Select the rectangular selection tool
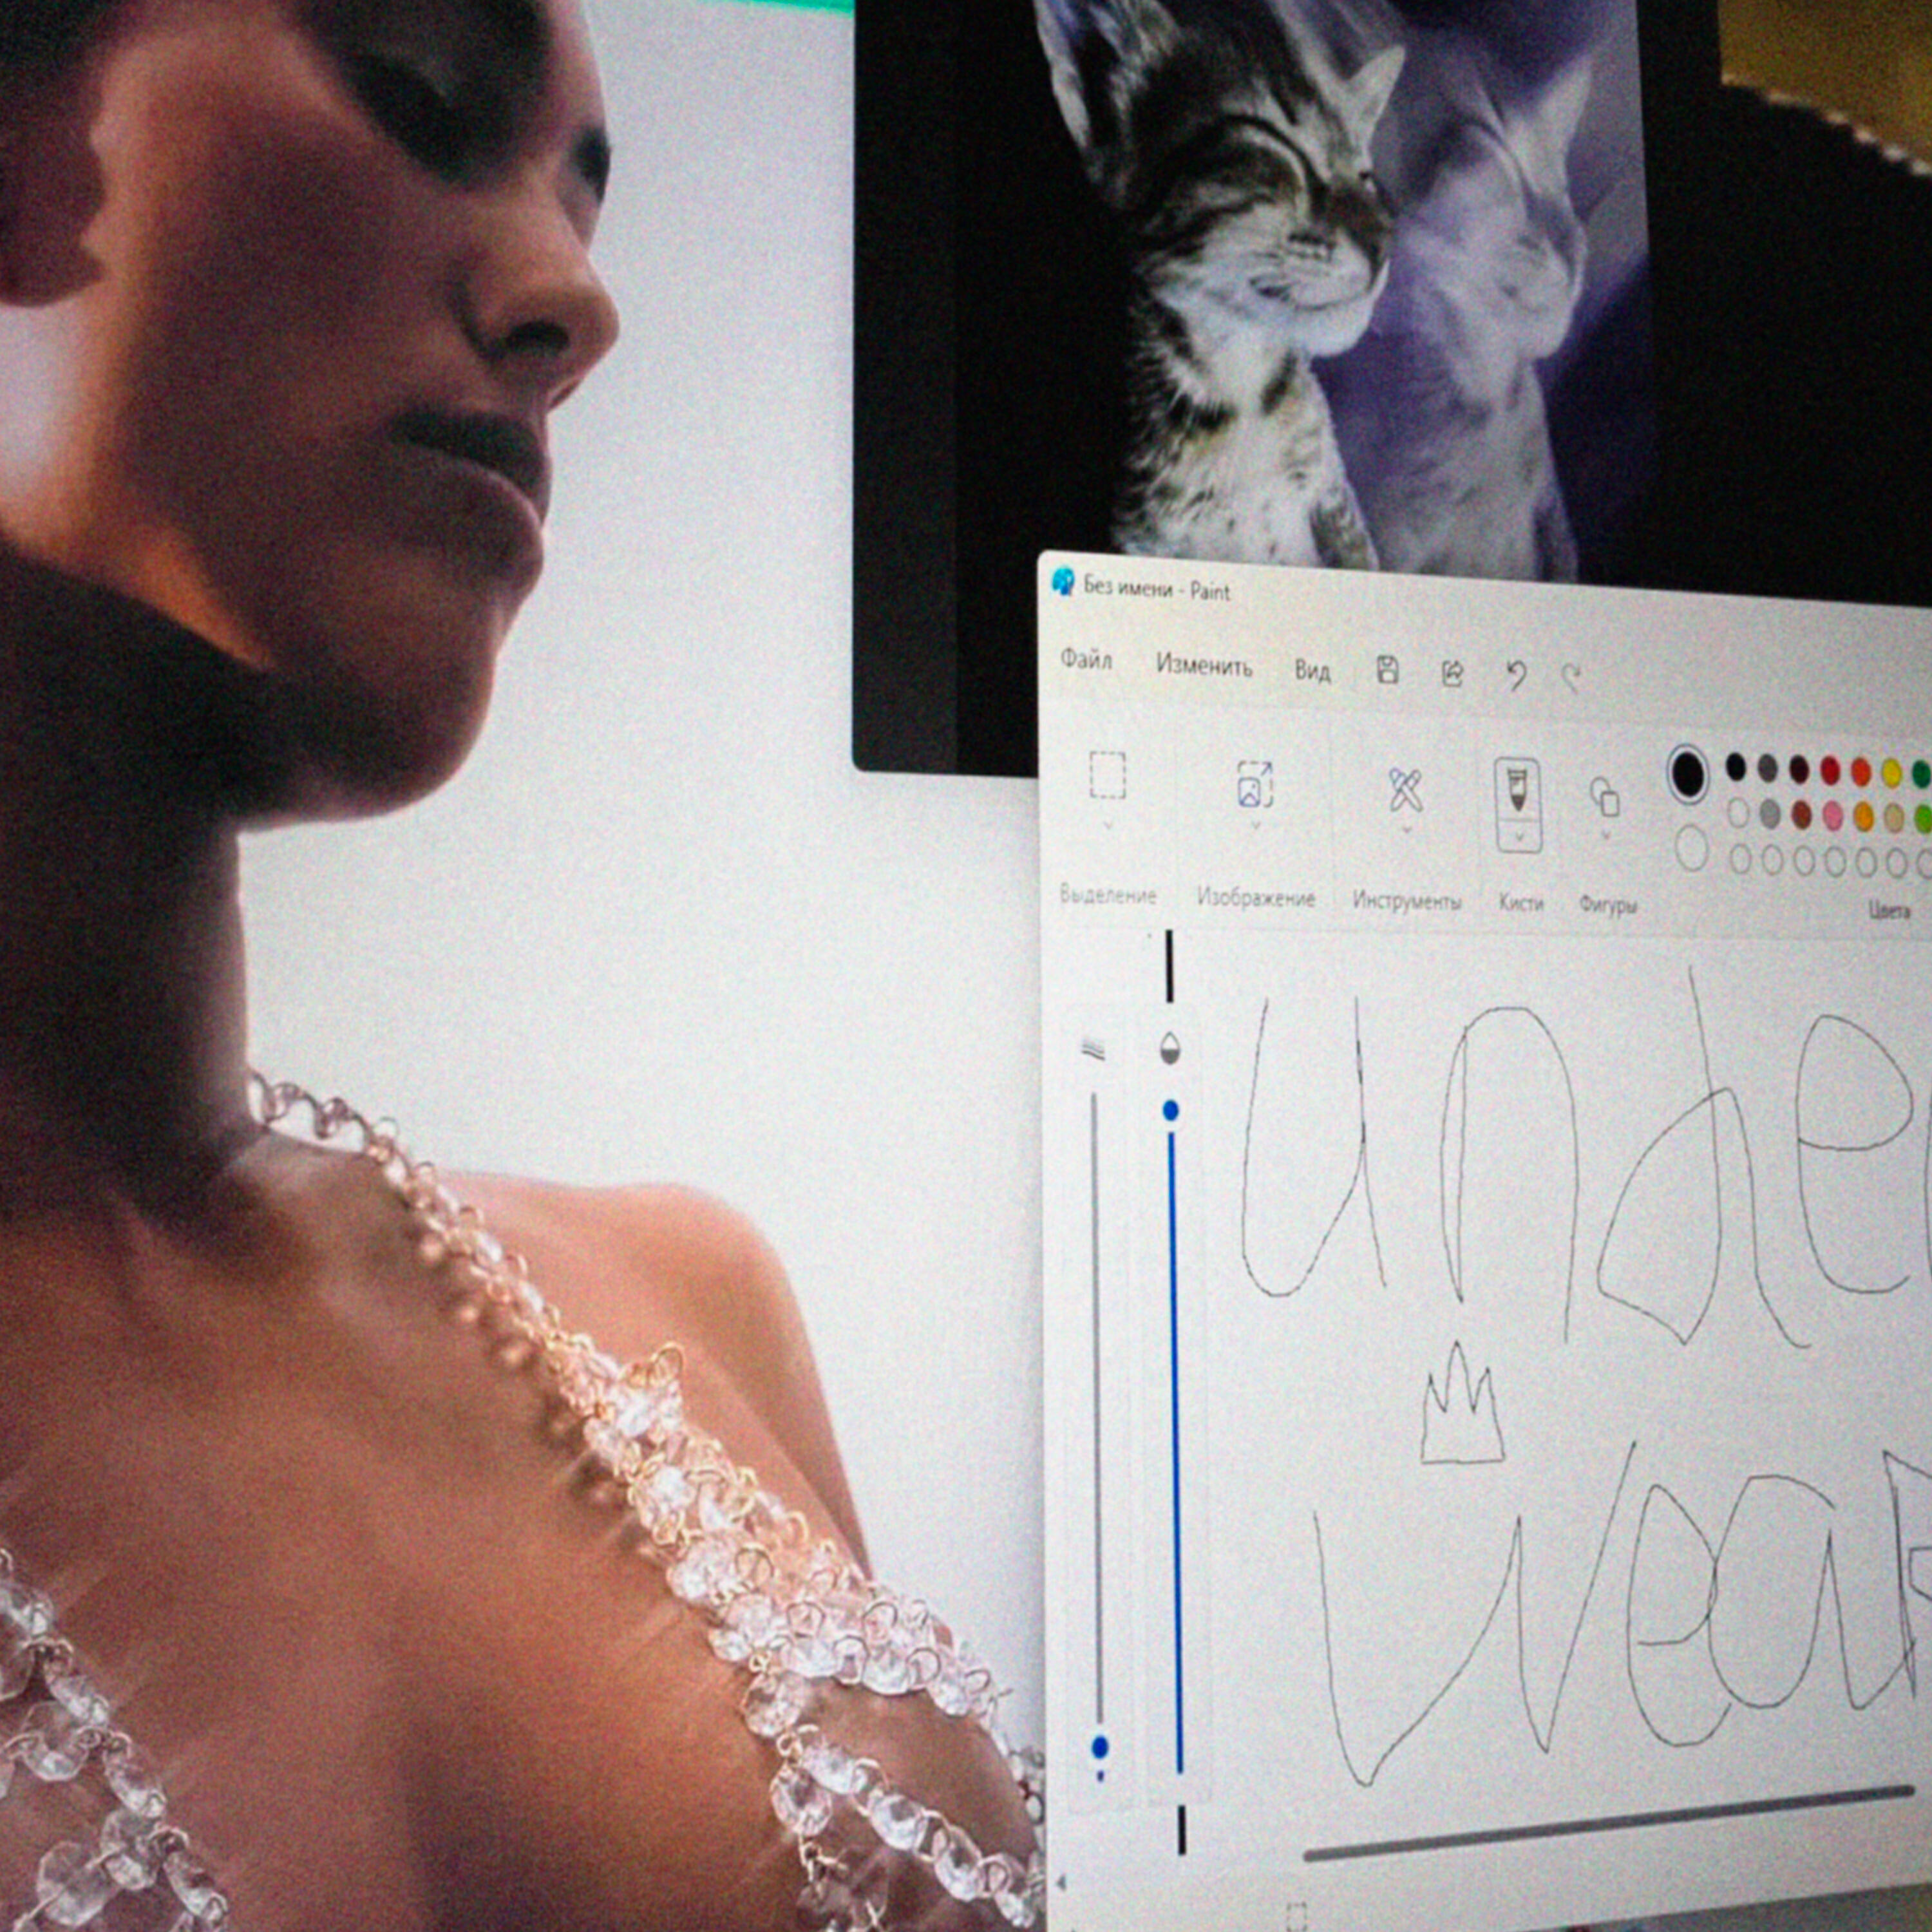The height and width of the screenshot is (1932, 1932). (x=1107, y=775)
